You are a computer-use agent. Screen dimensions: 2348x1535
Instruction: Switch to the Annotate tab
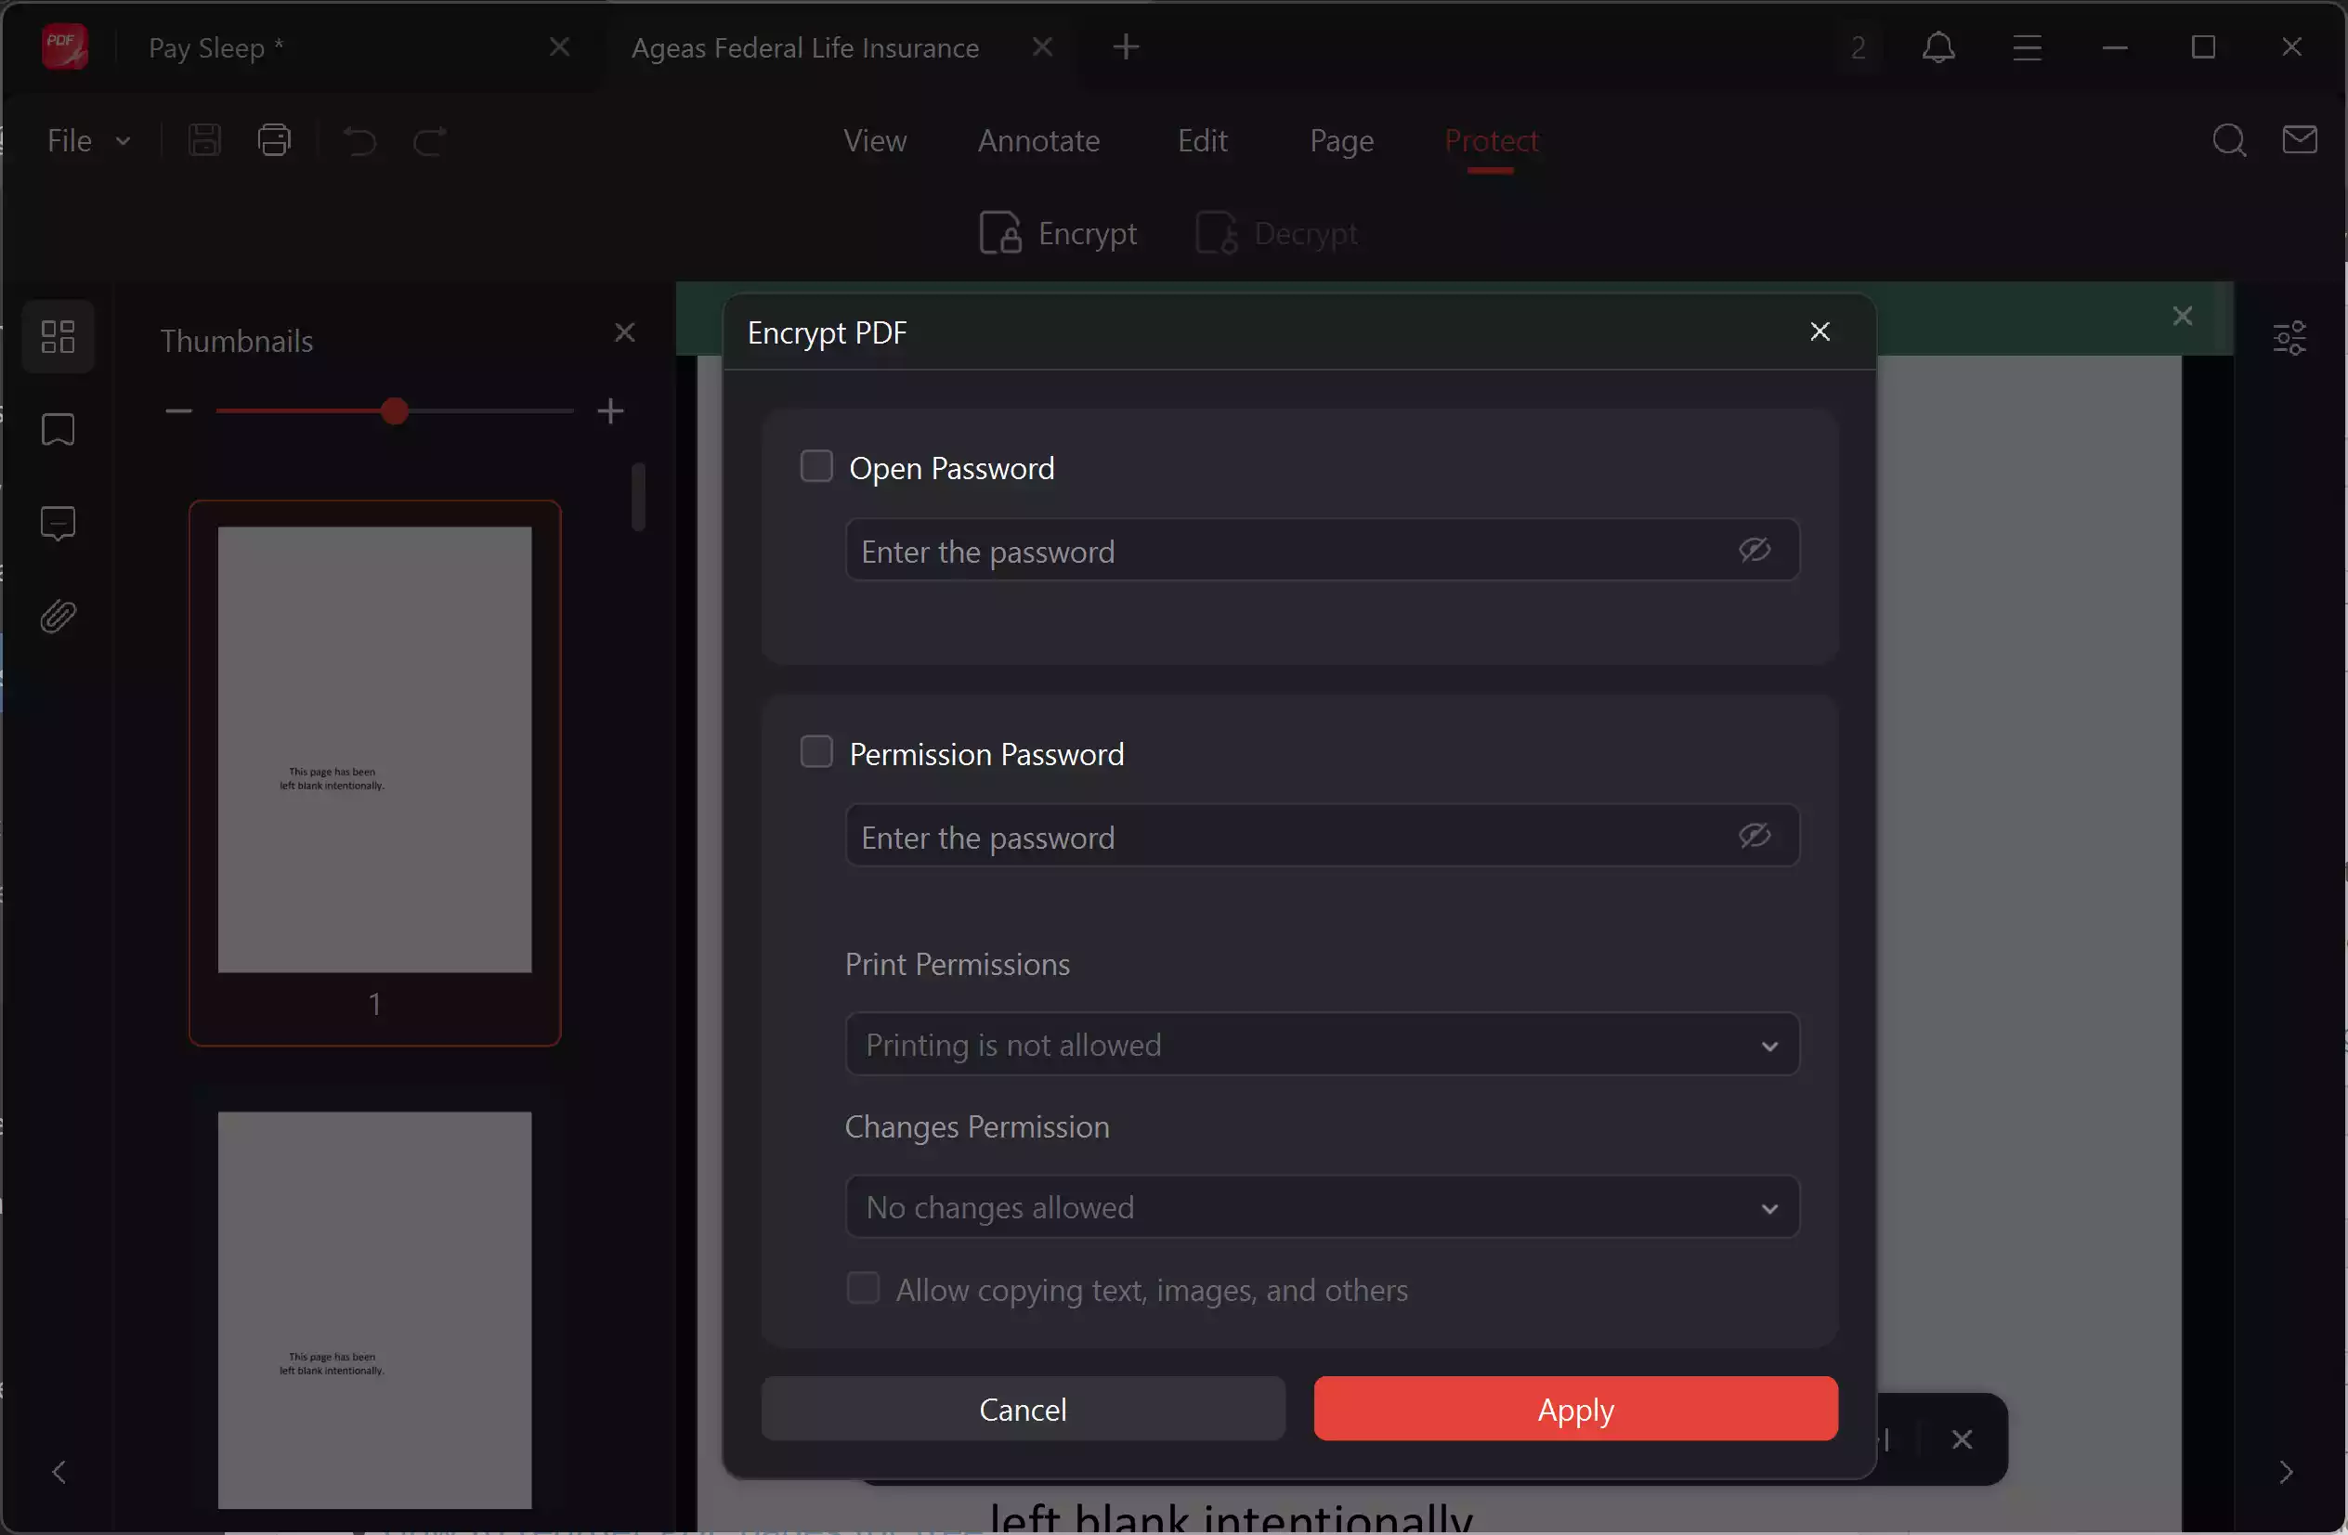click(x=1038, y=140)
